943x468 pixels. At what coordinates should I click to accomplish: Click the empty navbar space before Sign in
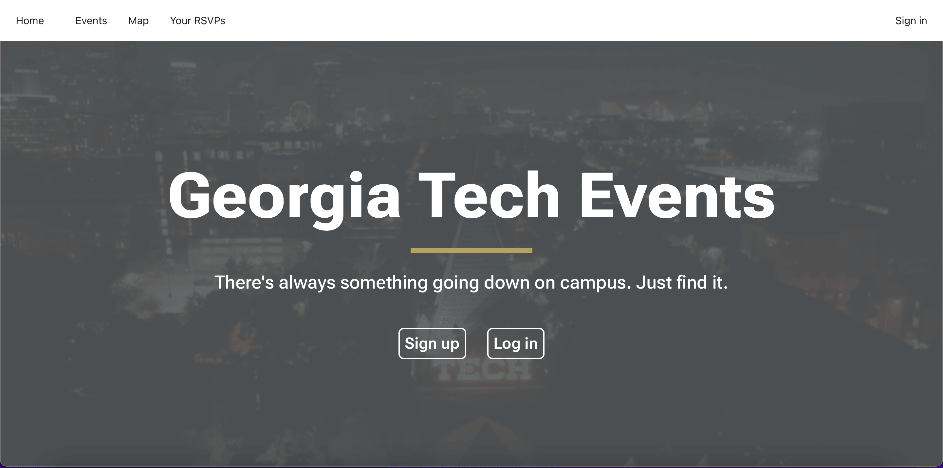point(560,21)
